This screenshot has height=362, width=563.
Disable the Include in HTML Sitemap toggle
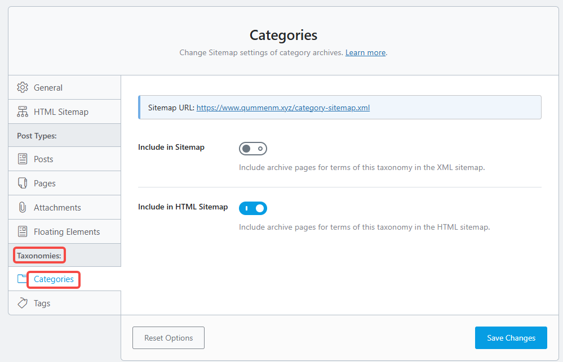(x=252, y=208)
